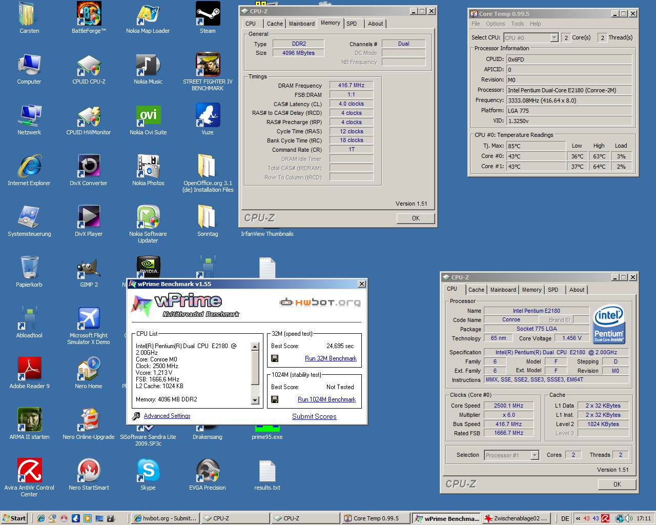Click OK in the lower CPU-Z CPU window
This screenshot has width=656, height=525.
[x=617, y=484]
